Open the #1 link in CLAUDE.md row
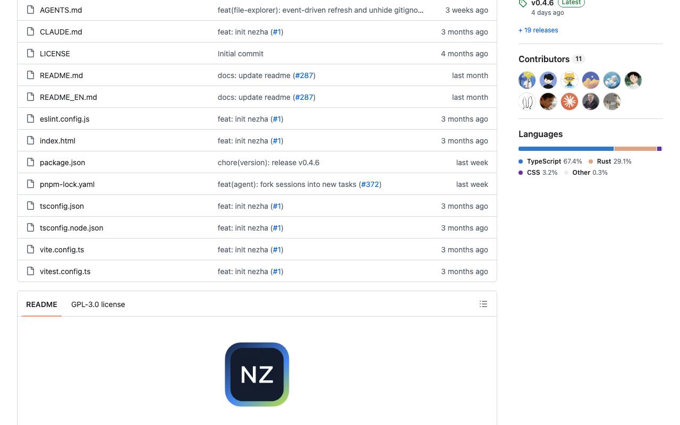Viewport: 680px width, 425px height. (277, 32)
